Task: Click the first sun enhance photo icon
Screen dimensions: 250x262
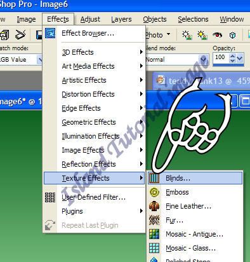Action: point(187,35)
